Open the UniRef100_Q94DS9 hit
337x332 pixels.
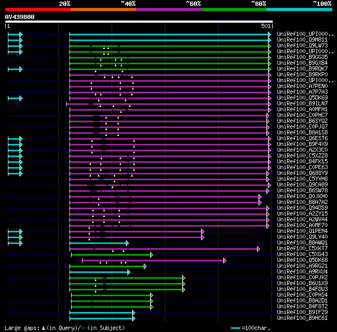tap(302, 208)
